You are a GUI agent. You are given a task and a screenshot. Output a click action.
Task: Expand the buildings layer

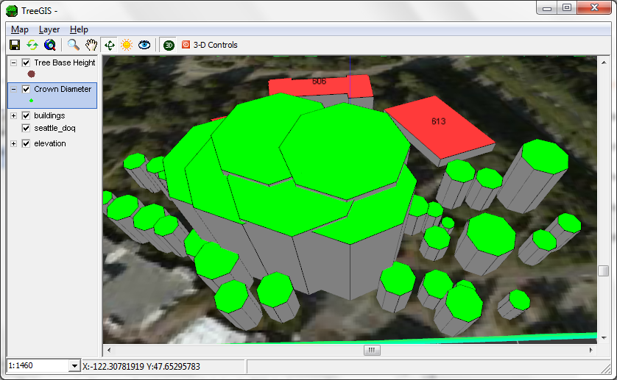pyautogui.click(x=14, y=115)
